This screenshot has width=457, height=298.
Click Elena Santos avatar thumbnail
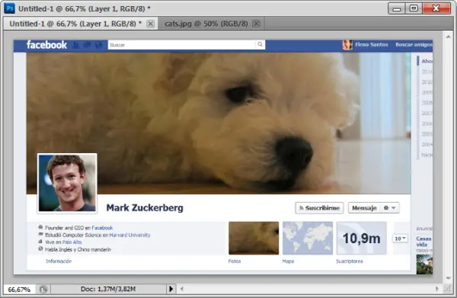point(347,45)
